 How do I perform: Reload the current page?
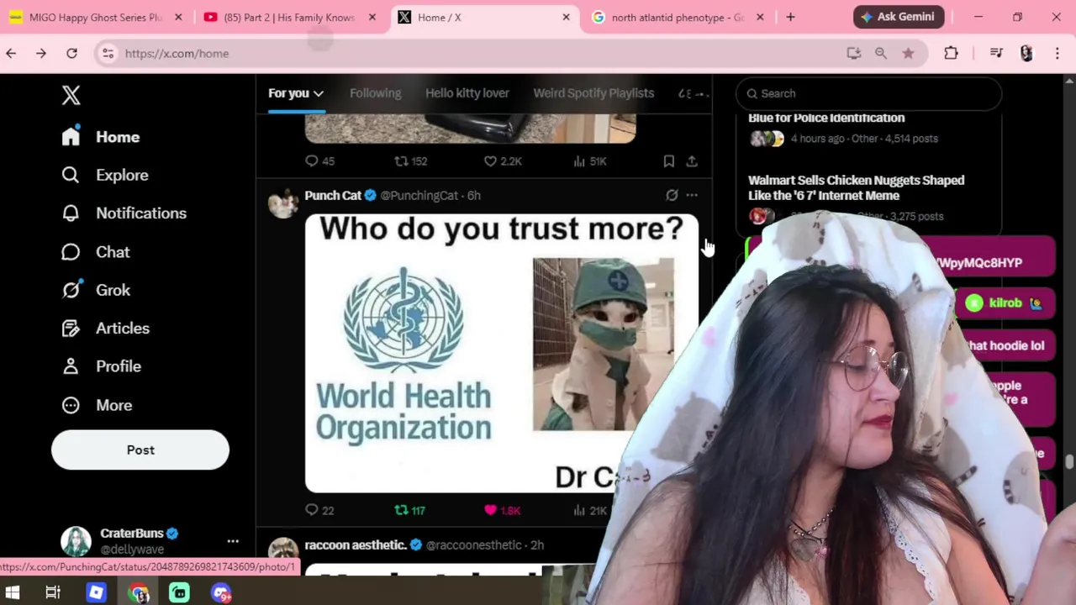pos(72,53)
